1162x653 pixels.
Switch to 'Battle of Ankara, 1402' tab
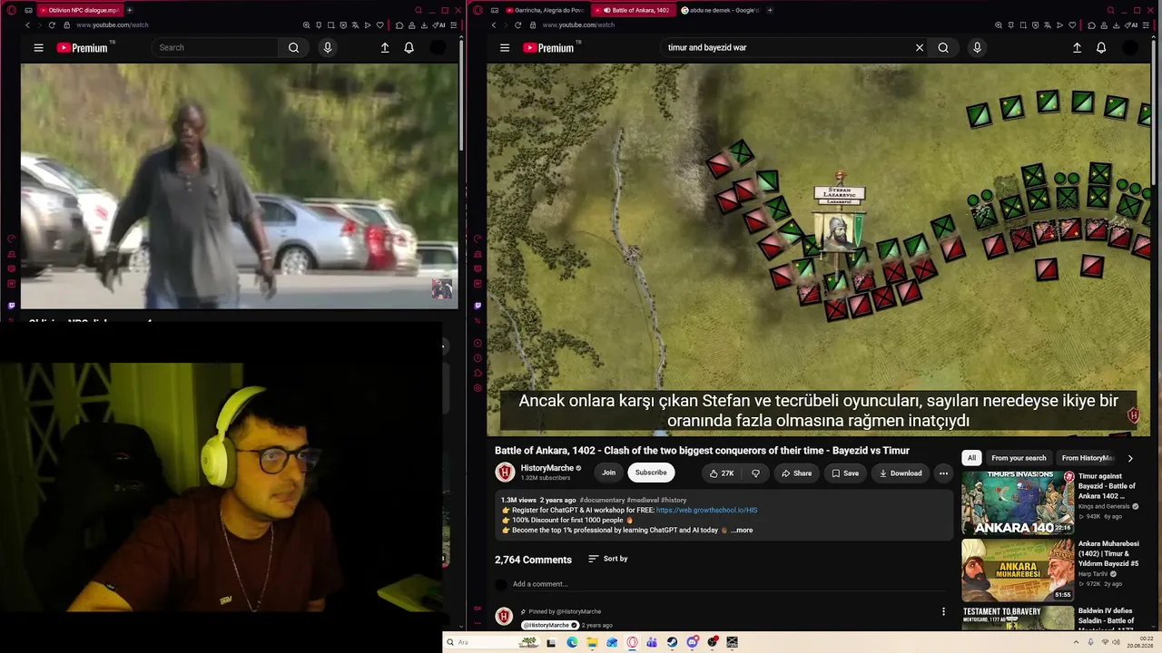point(633,10)
